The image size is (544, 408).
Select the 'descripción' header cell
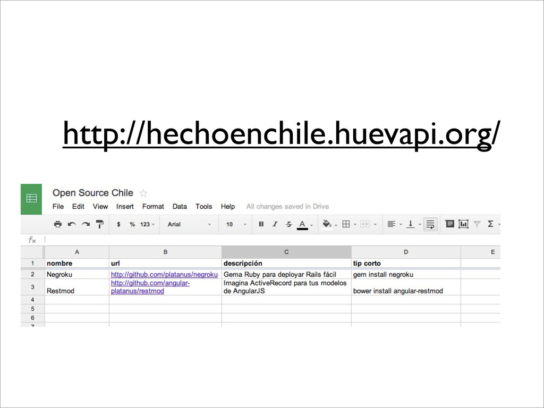(286, 263)
